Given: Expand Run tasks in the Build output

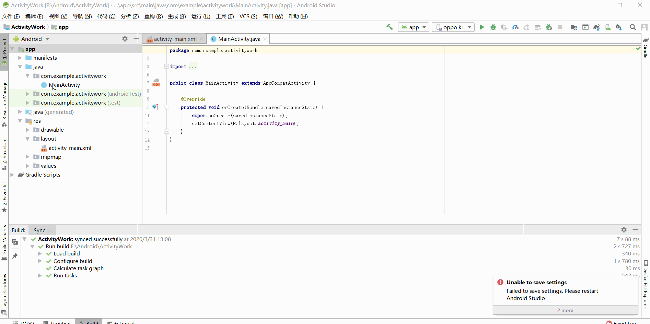Looking at the screenshot, I should coord(40,275).
